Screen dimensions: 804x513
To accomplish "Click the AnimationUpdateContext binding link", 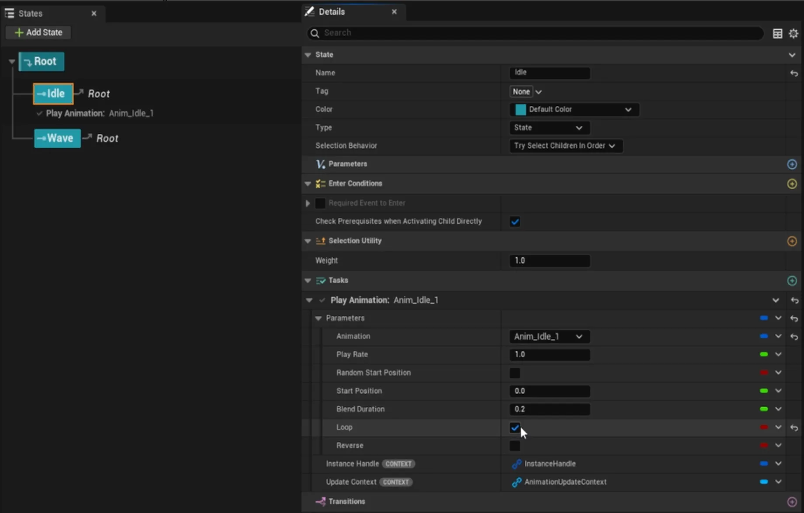I will pyautogui.click(x=559, y=482).
